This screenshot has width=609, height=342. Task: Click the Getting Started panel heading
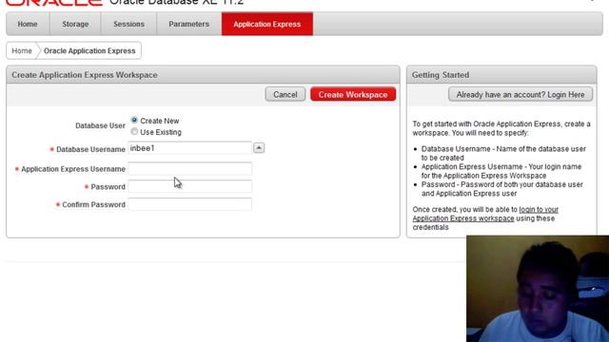click(x=441, y=75)
